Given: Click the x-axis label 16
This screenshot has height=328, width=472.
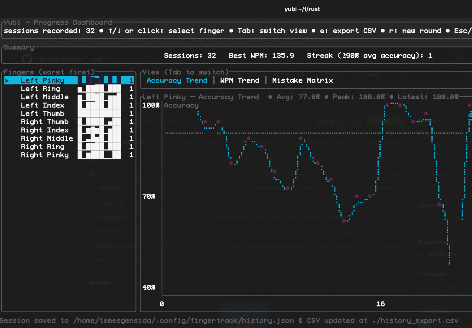Looking at the screenshot, I should coord(380,304).
